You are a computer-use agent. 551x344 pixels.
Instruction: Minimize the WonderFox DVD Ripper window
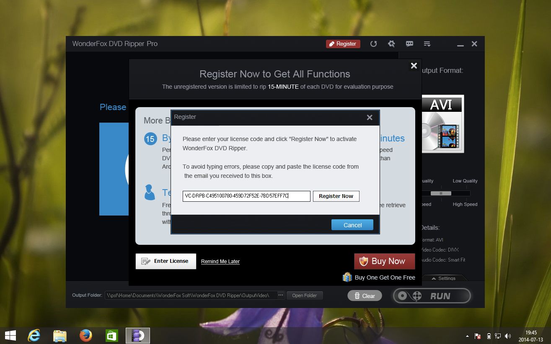(460, 44)
